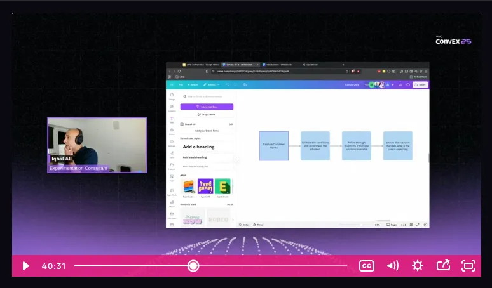Viewport: 492px width, 288px height.
Task: Open the Tools panel in Canva sidebar
Action: 172,154
